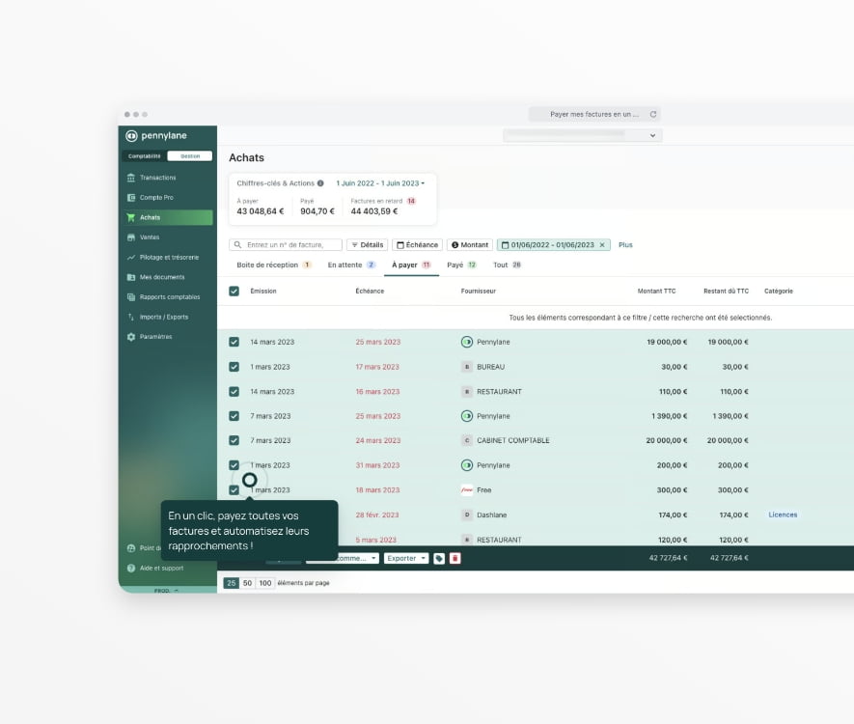Open the partially hidden comme... dropdown
Image resolution: width=854 pixels, height=724 pixels.
tap(356, 558)
